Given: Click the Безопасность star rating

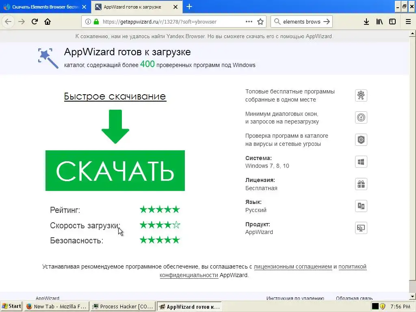Looking at the screenshot, I should [160, 240].
